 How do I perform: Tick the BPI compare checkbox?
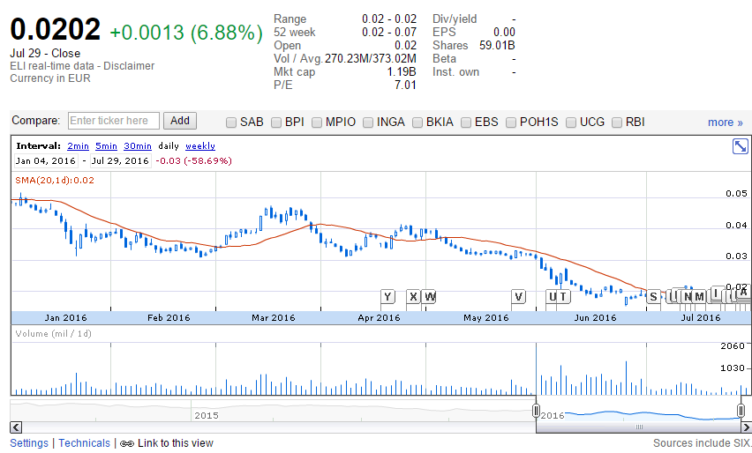(276, 123)
